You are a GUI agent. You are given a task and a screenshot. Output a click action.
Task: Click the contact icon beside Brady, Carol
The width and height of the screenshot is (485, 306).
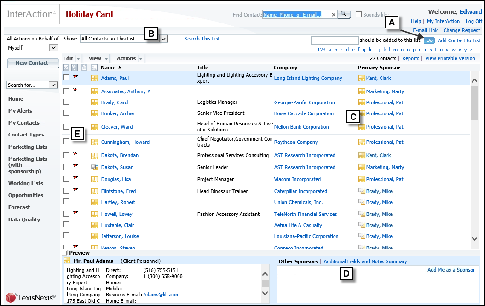coord(94,102)
